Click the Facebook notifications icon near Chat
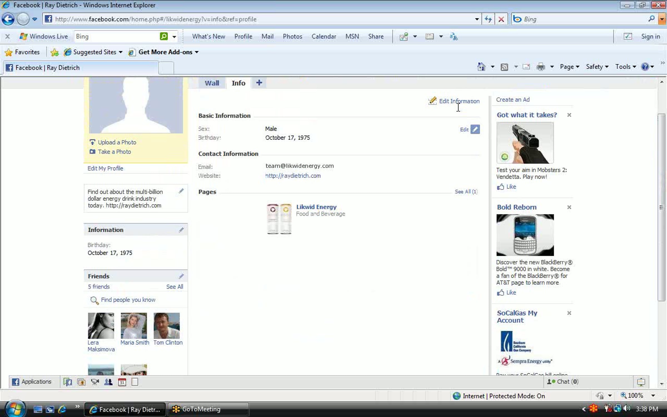This screenshot has height=417, width=667. 641,382
